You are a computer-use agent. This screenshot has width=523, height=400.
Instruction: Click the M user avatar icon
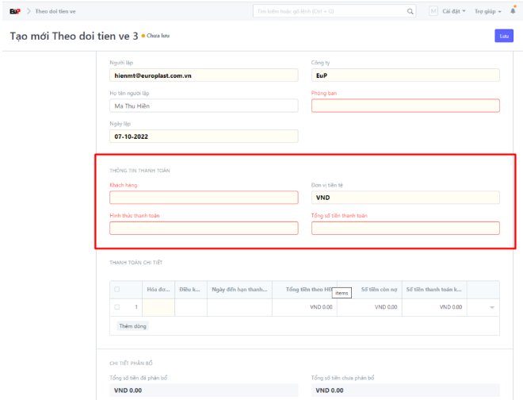point(433,11)
